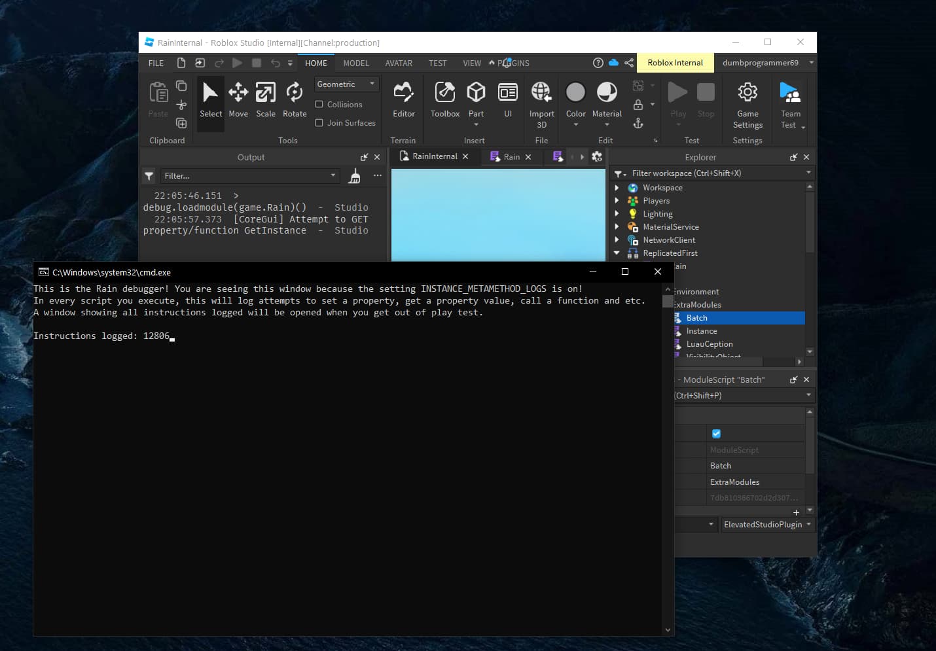Activate the Scale tool
936x651 pixels.
click(x=266, y=101)
